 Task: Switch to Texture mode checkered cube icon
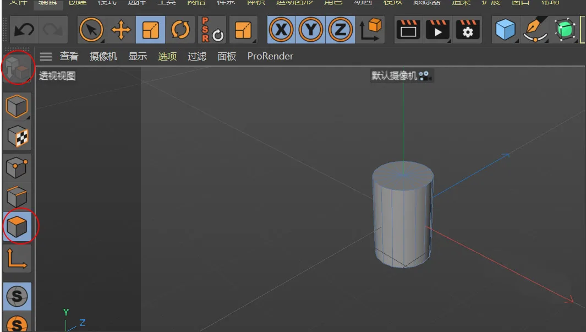pos(17,137)
